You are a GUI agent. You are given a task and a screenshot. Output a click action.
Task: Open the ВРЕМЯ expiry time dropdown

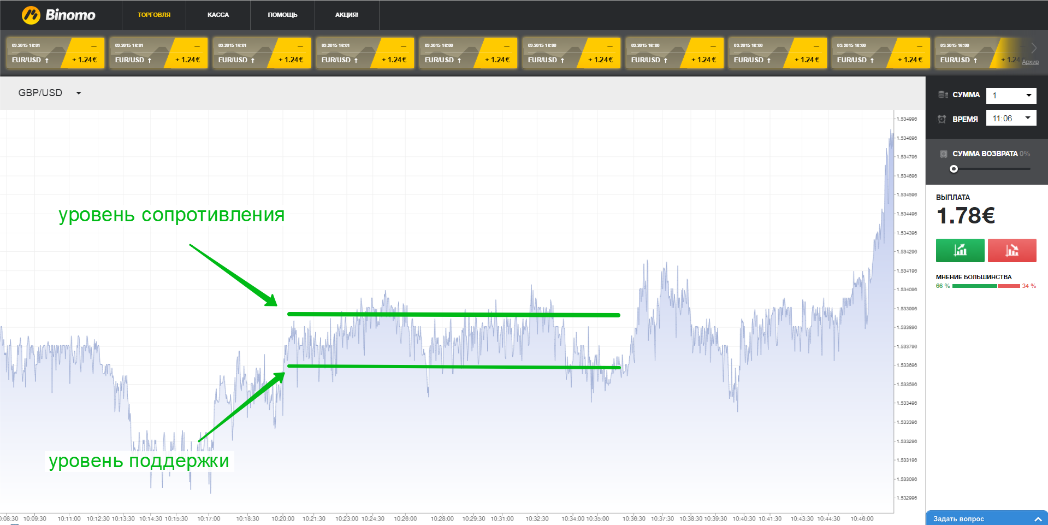(1011, 118)
